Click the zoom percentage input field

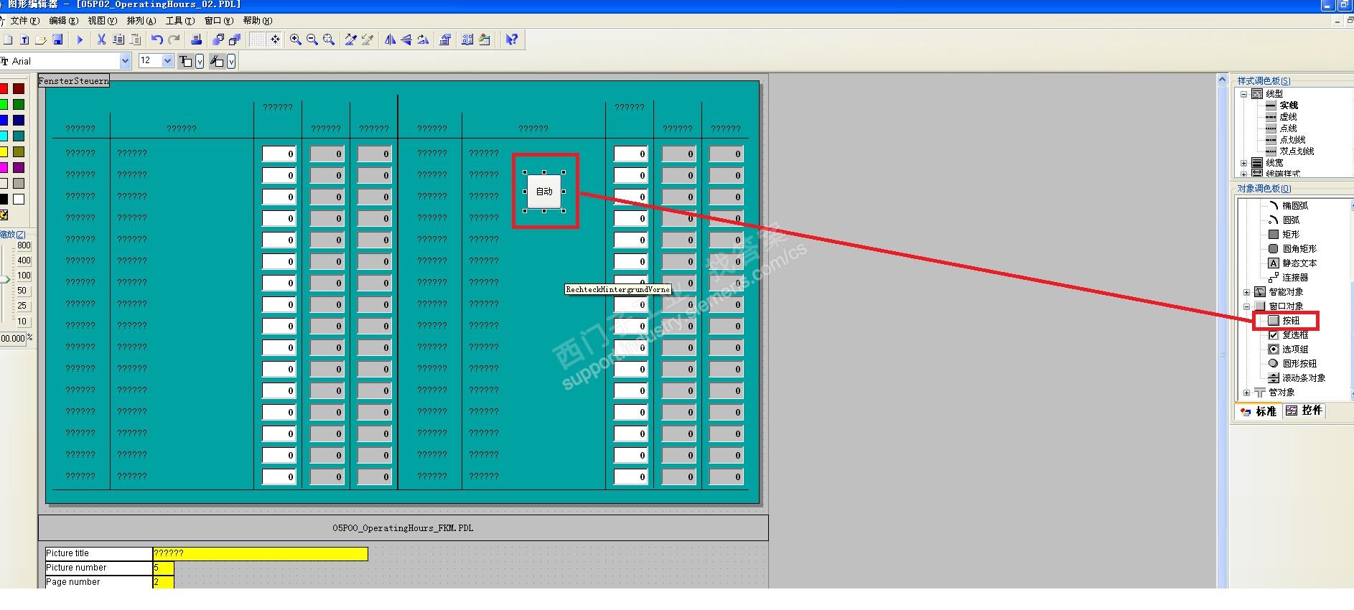[12, 338]
